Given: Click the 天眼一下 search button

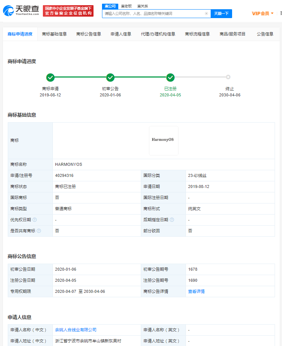Looking at the screenshot, I should pyautogui.click(x=221, y=14).
